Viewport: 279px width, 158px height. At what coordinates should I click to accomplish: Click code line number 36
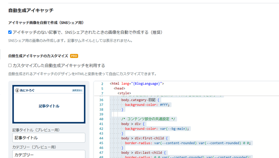coord(101,100)
